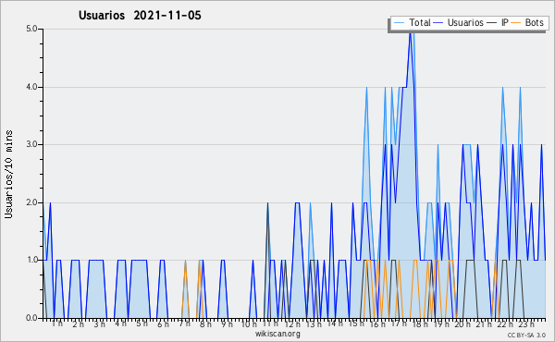The width and height of the screenshot is (555, 342).
Task: Click the orange Bots legend line
Action: click(x=516, y=23)
